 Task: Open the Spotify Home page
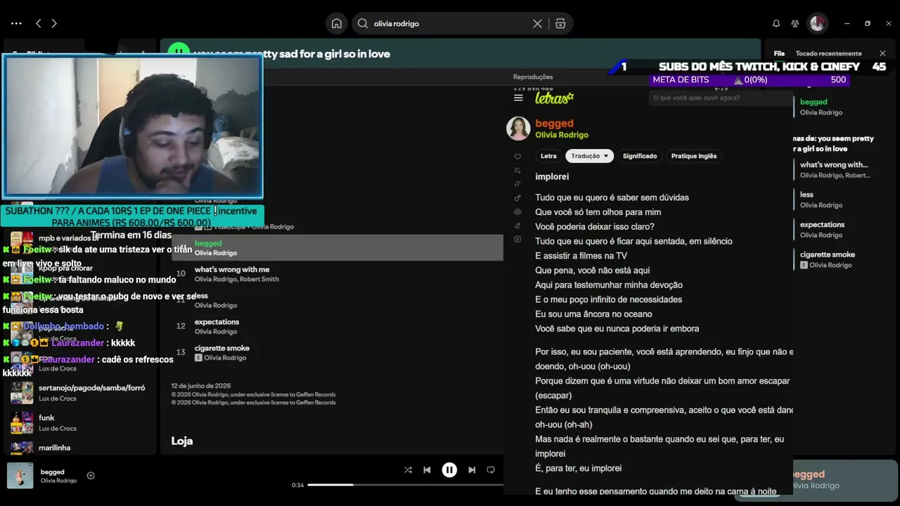pos(337,23)
